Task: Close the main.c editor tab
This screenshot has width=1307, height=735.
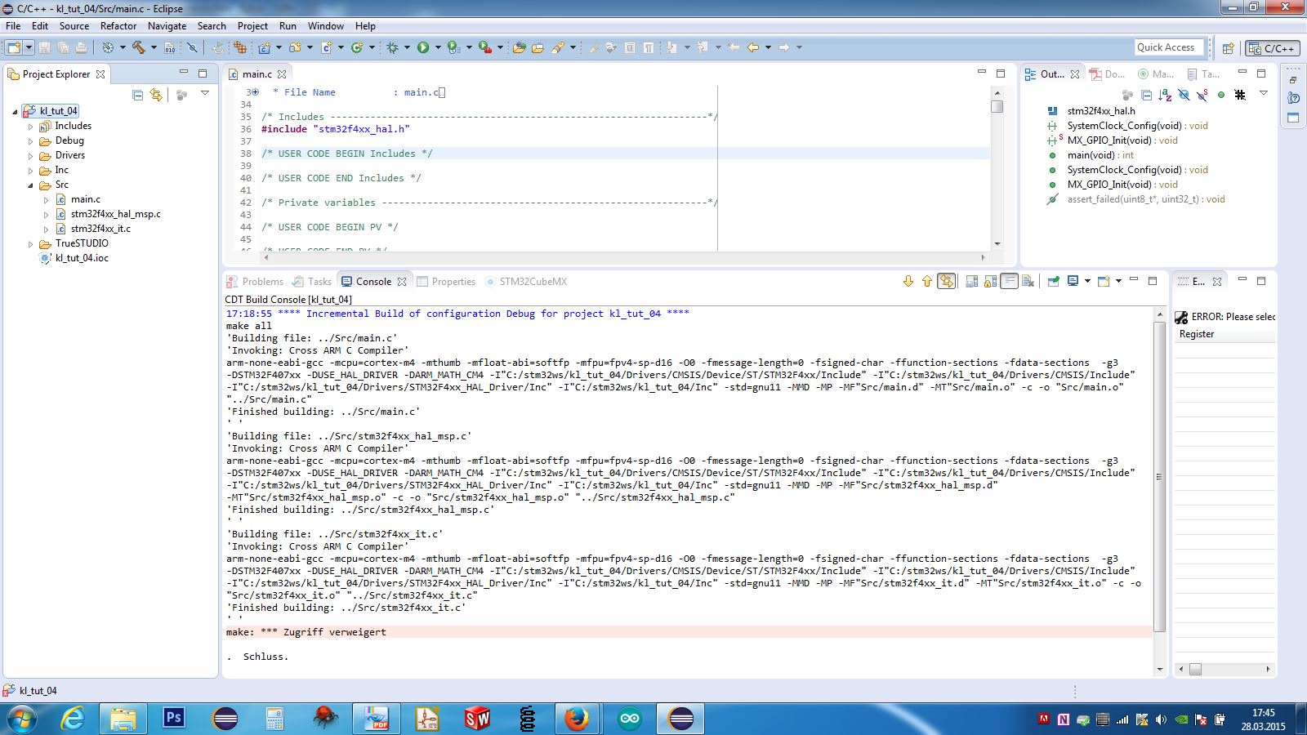Action: point(282,74)
